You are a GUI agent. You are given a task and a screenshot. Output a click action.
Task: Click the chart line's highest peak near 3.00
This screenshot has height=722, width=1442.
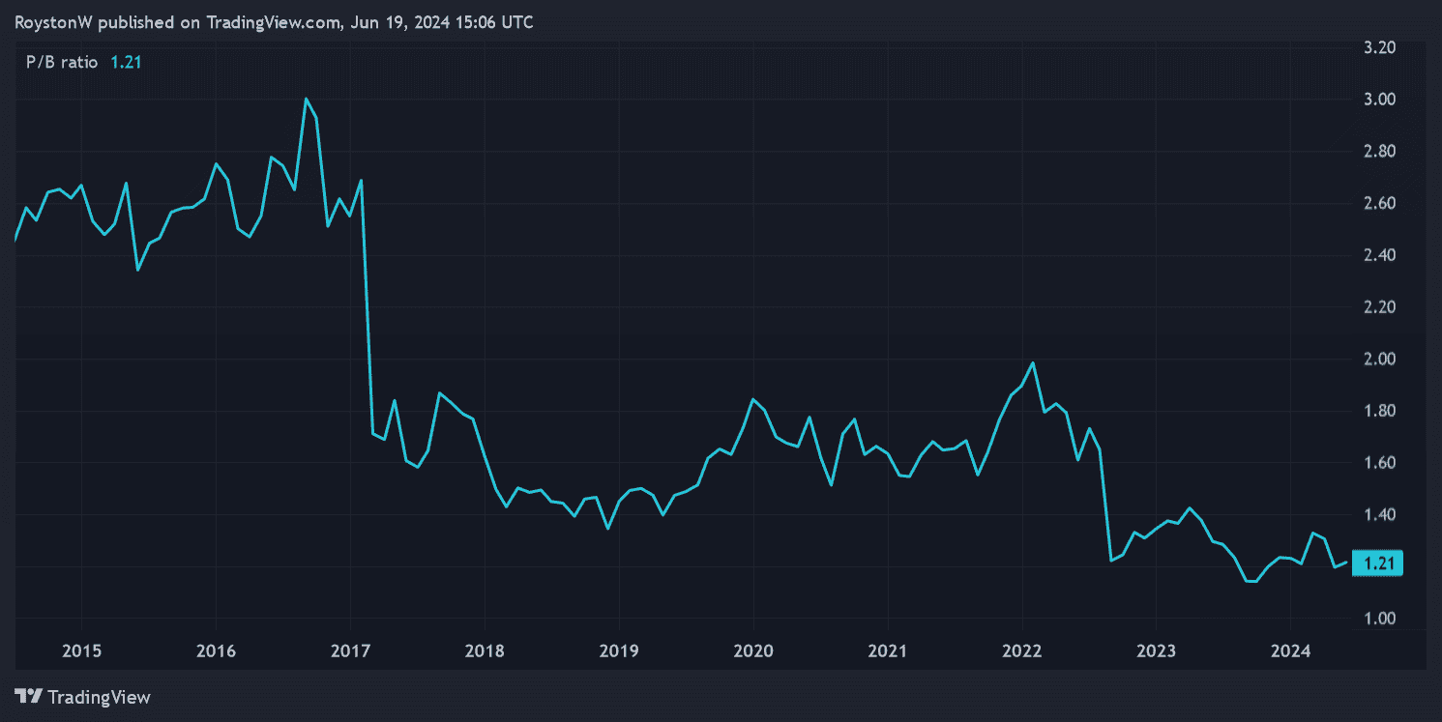[x=306, y=99]
